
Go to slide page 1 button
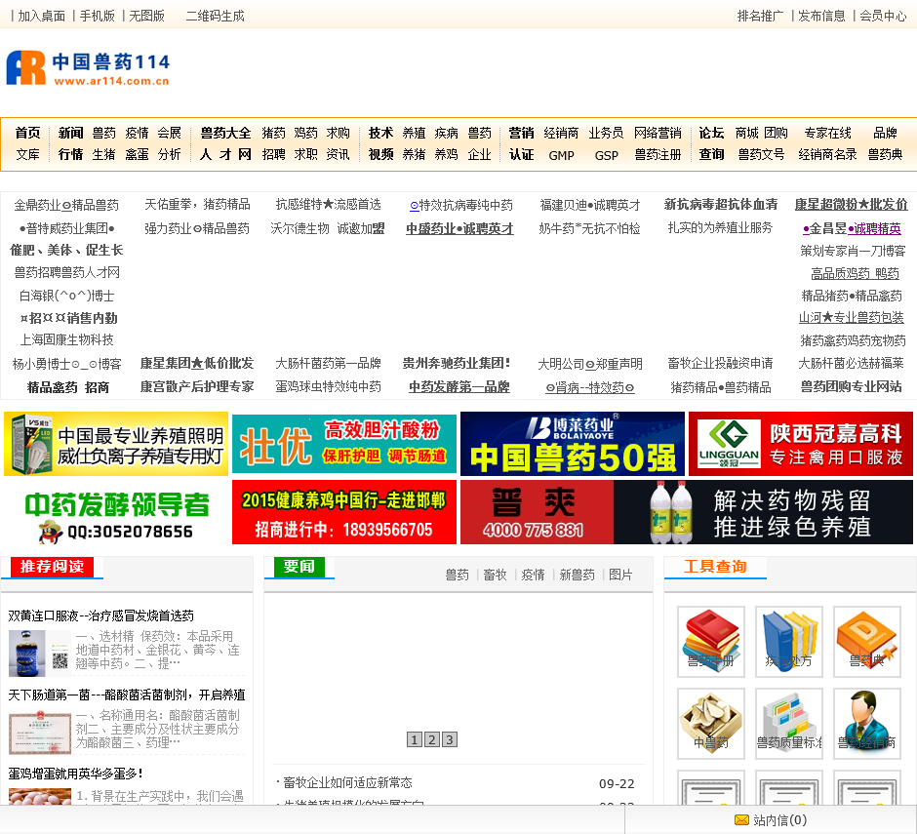coord(414,739)
